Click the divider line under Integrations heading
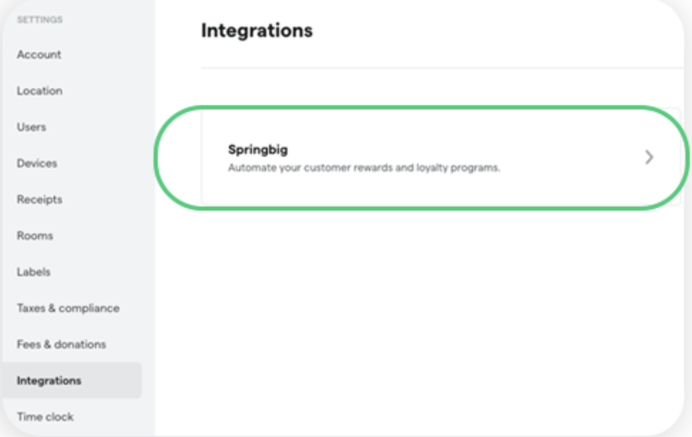Image resolution: width=692 pixels, height=437 pixels. click(x=442, y=67)
